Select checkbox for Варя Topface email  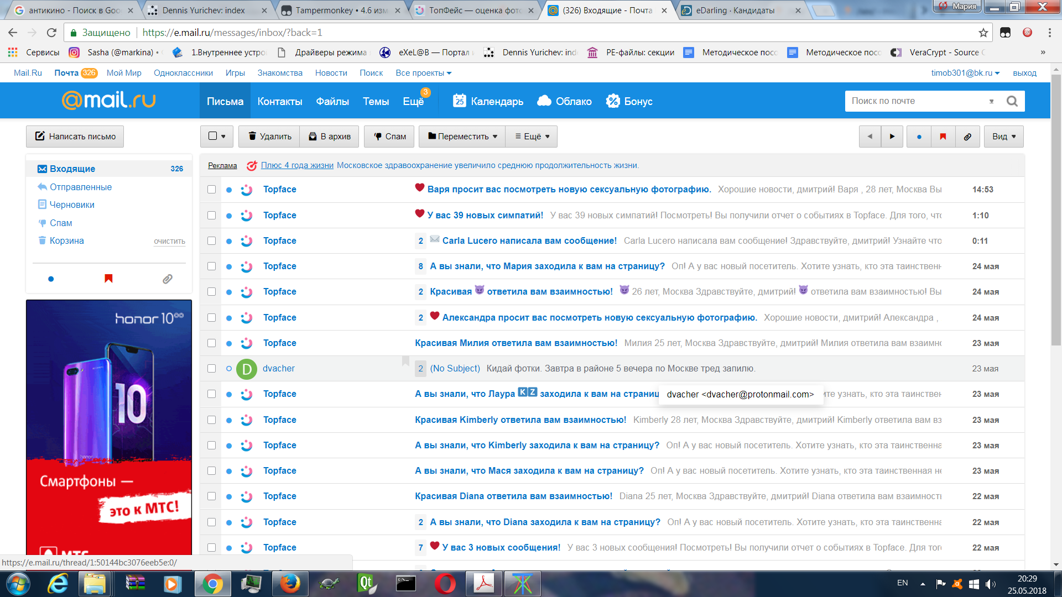point(211,190)
